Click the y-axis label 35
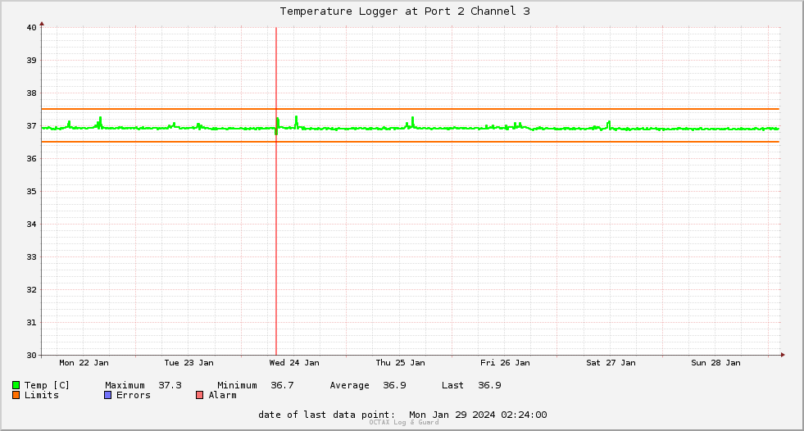The image size is (804, 431). tap(32, 192)
